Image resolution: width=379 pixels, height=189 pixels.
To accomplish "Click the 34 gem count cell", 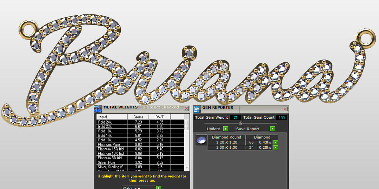I will click(x=251, y=148).
